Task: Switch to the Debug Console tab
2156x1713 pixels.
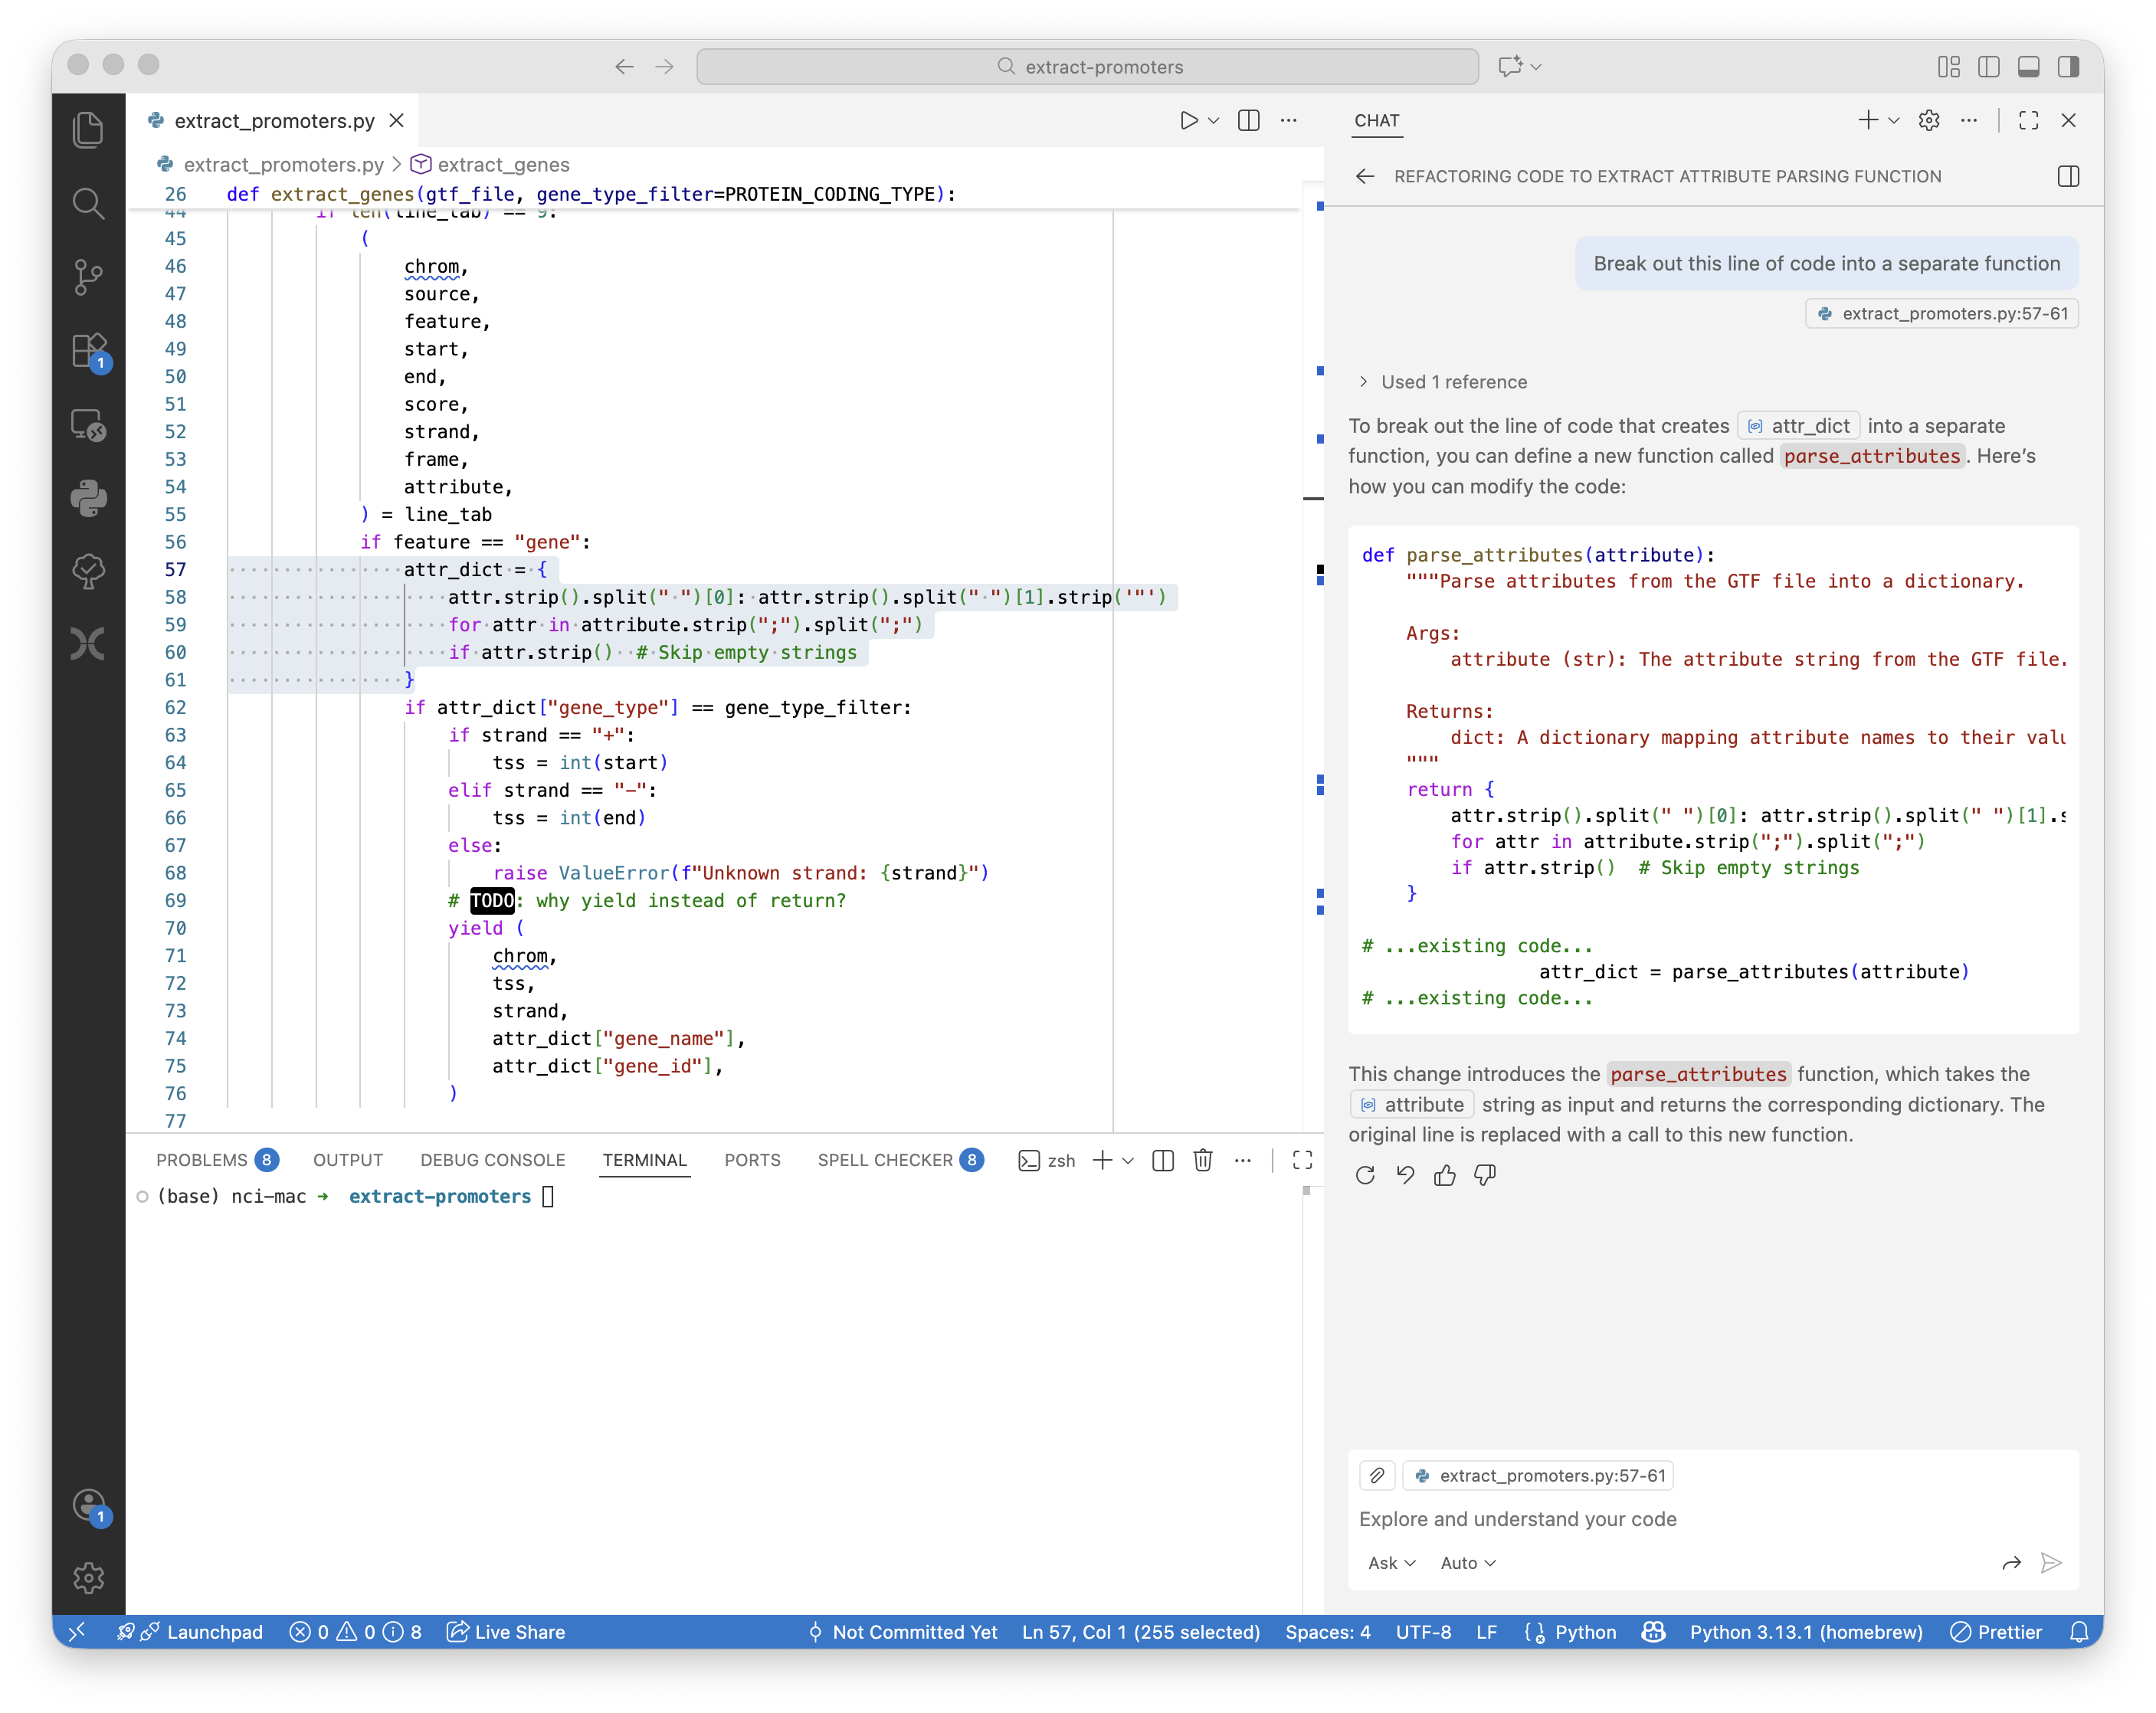Action: point(492,1160)
